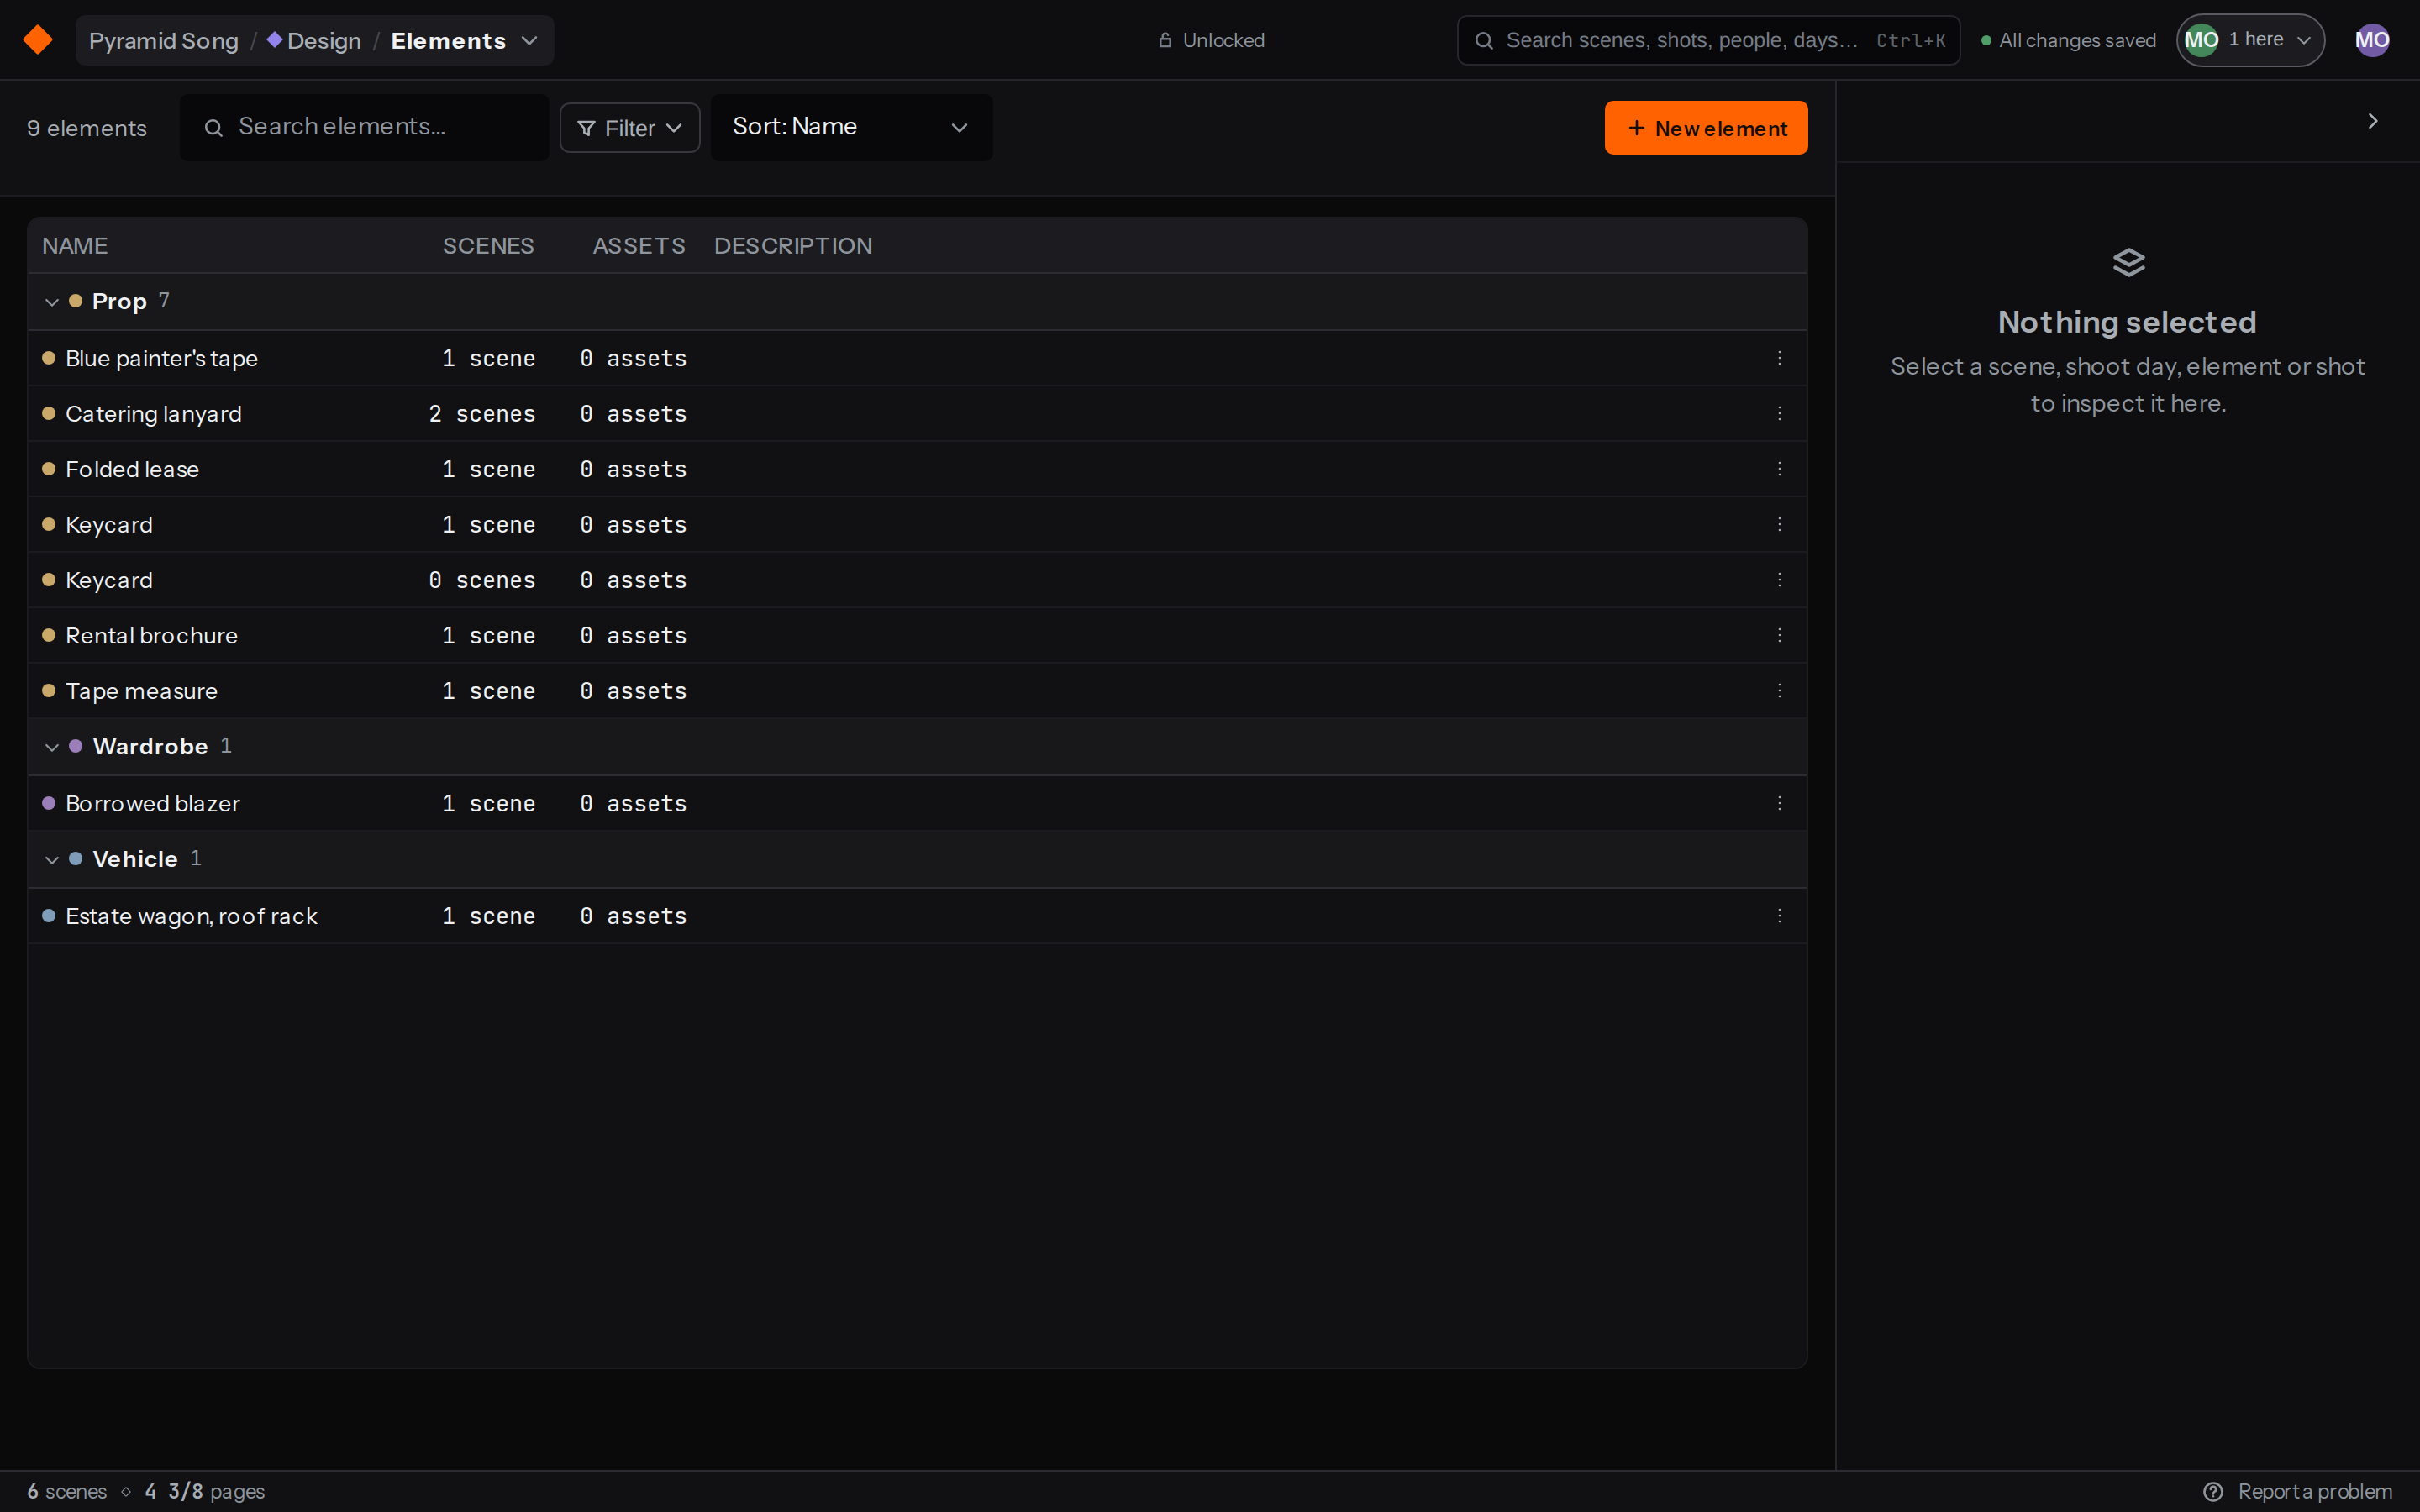Viewport: 2420px width, 1512px height.
Task: Collapse the inspector panel with the chevron
Action: 2372,121
